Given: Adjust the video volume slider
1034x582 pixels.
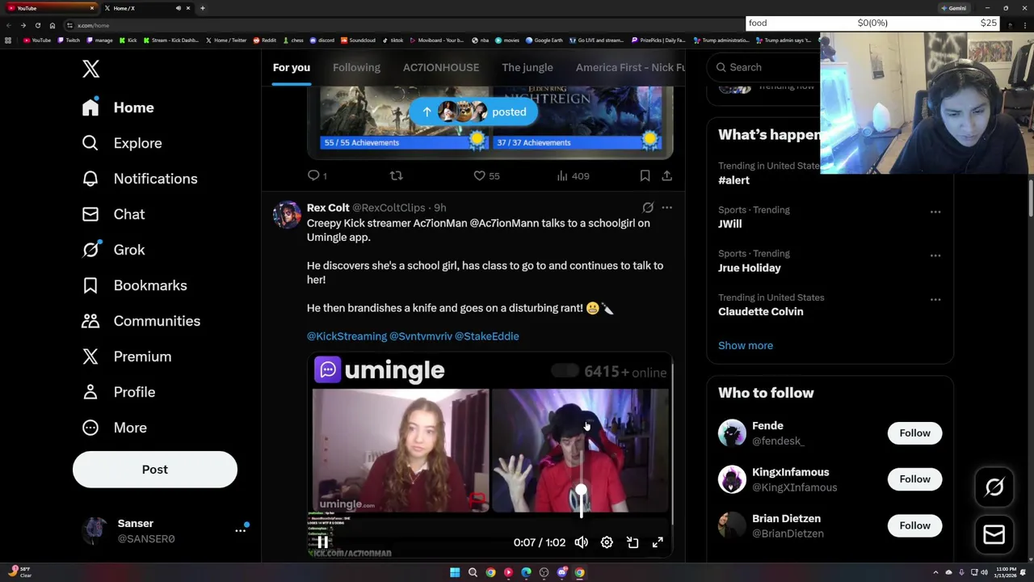Looking at the screenshot, I should [x=581, y=491].
